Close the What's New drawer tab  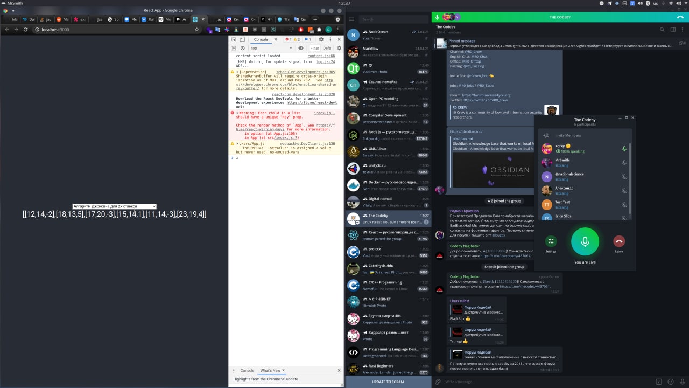(x=284, y=370)
